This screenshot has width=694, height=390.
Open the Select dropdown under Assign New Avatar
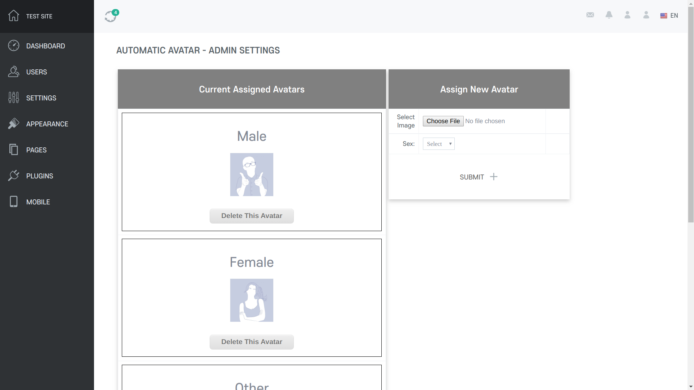(438, 144)
